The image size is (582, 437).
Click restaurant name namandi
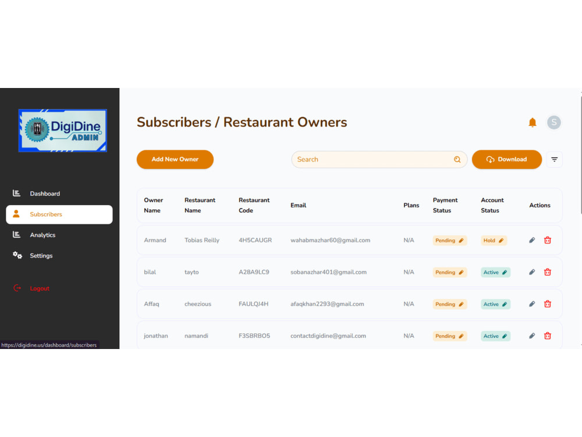(x=196, y=336)
